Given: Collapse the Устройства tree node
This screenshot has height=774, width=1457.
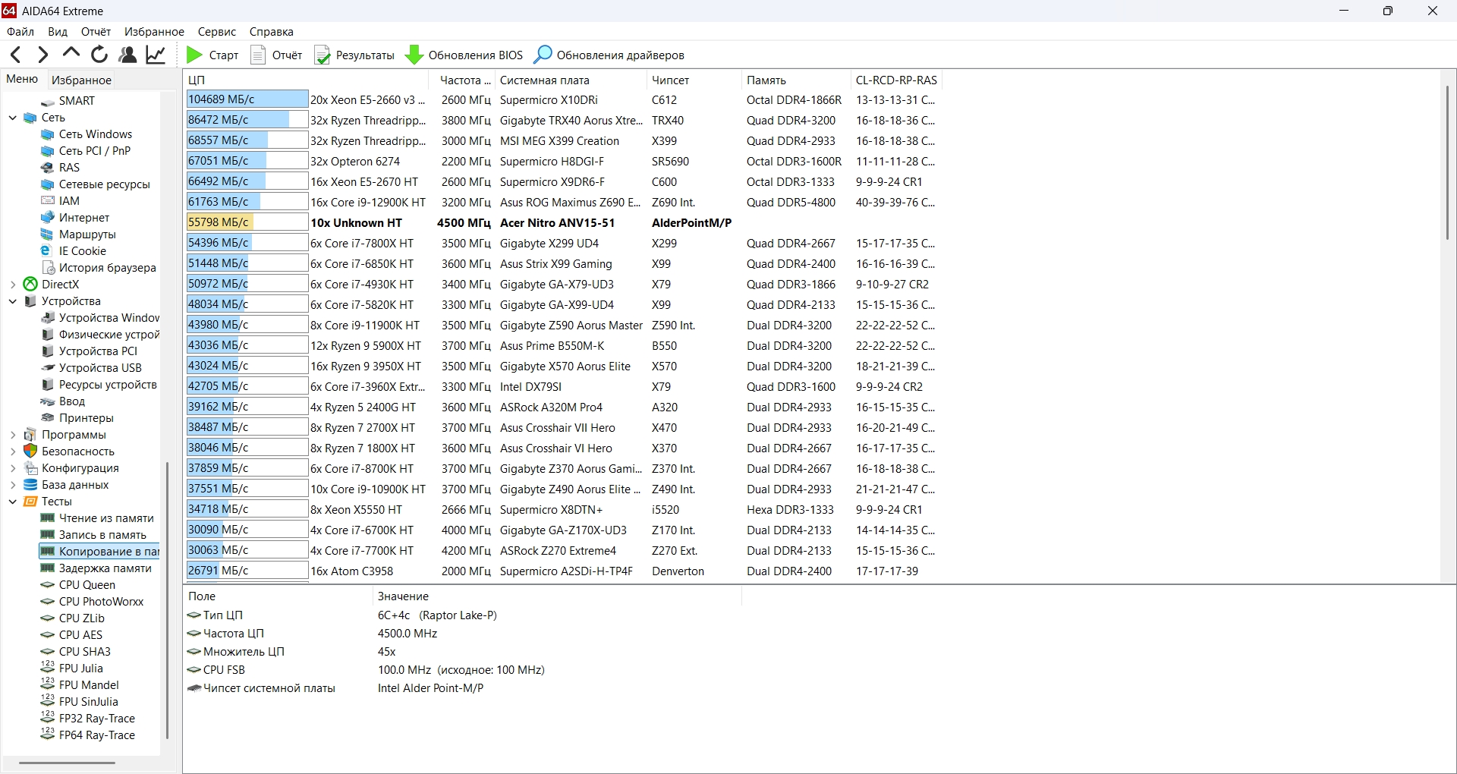Looking at the screenshot, I should 13,301.
